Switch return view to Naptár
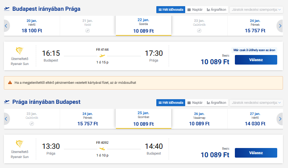Screen dimensions: 288x168 [195, 103]
